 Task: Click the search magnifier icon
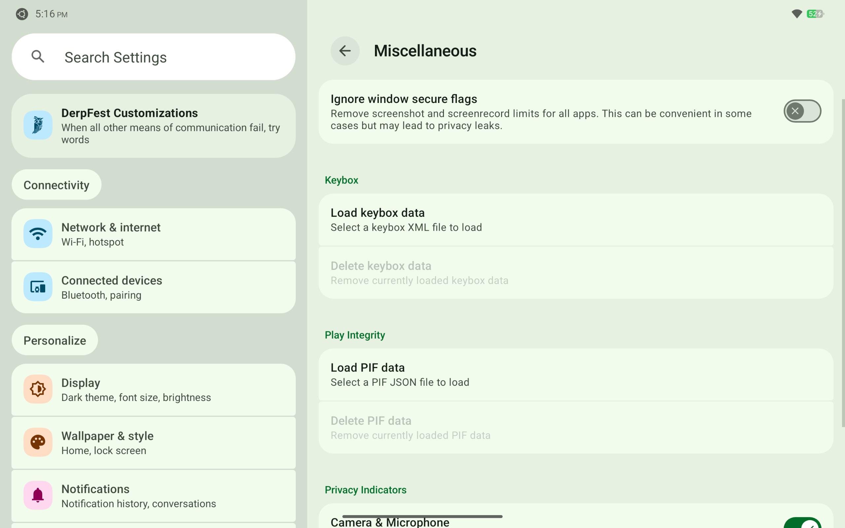[x=38, y=56]
